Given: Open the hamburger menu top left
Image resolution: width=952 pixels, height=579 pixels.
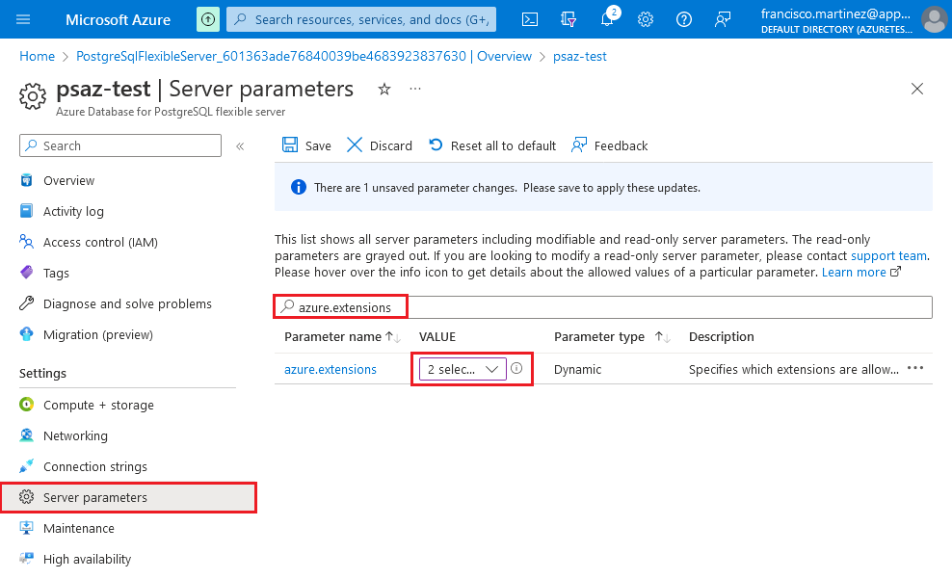Looking at the screenshot, I should pos(23,19).
